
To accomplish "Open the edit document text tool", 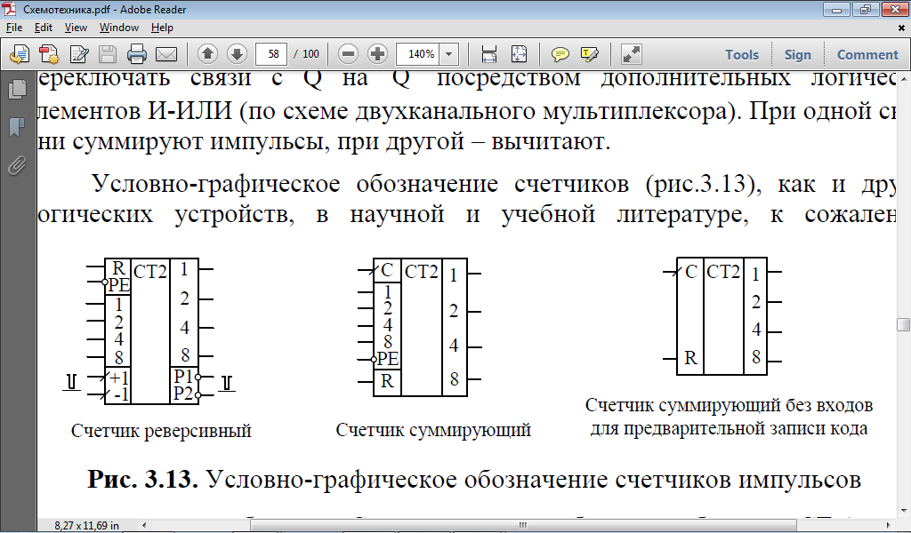I will (x=79, y=54).
